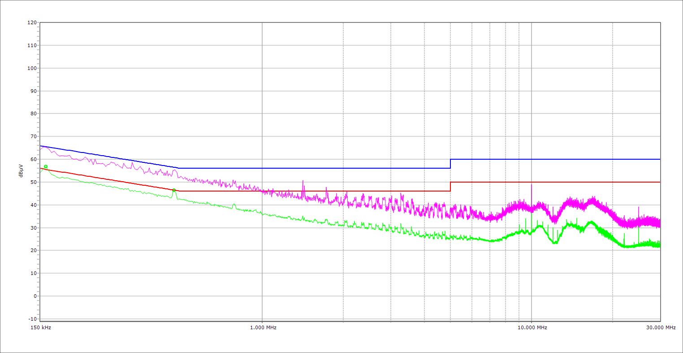Select the 50 tick label on the y-axis
Image resolution: width=683 pixels, height=353 pixels.
click(33, 182)
